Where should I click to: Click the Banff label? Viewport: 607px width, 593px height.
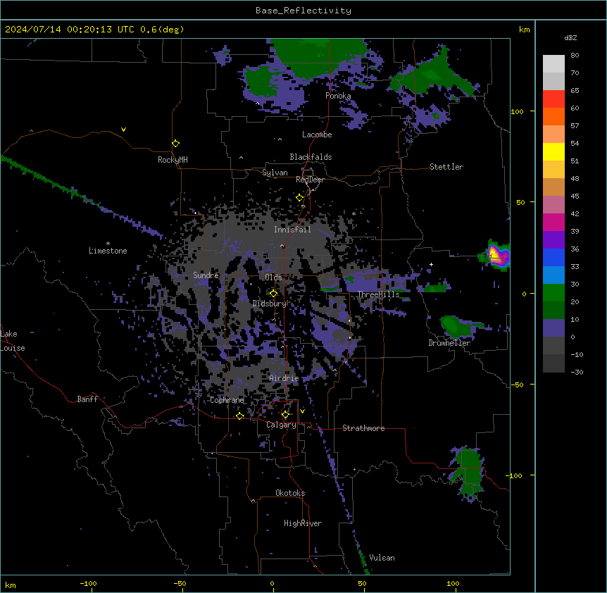pos(87,399)
